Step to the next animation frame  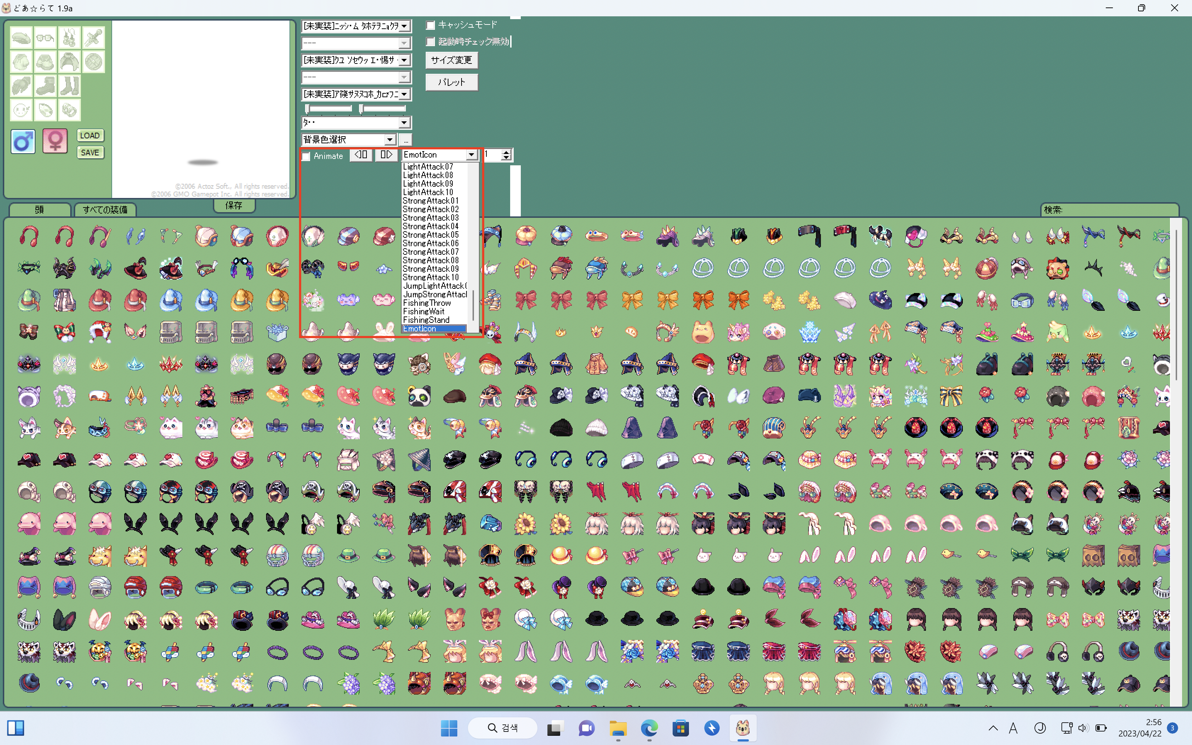coord(386,155)
